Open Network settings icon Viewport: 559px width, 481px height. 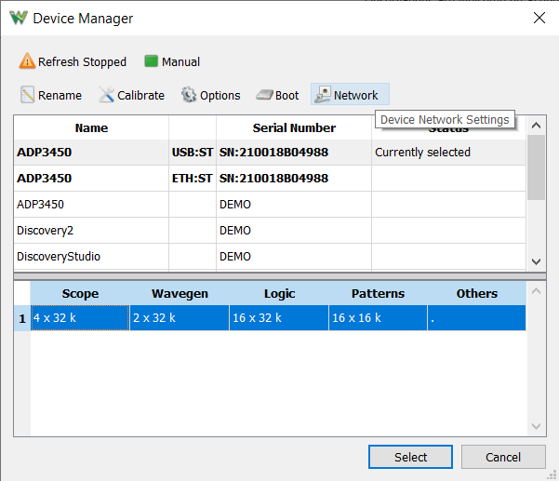pos(323,95)
